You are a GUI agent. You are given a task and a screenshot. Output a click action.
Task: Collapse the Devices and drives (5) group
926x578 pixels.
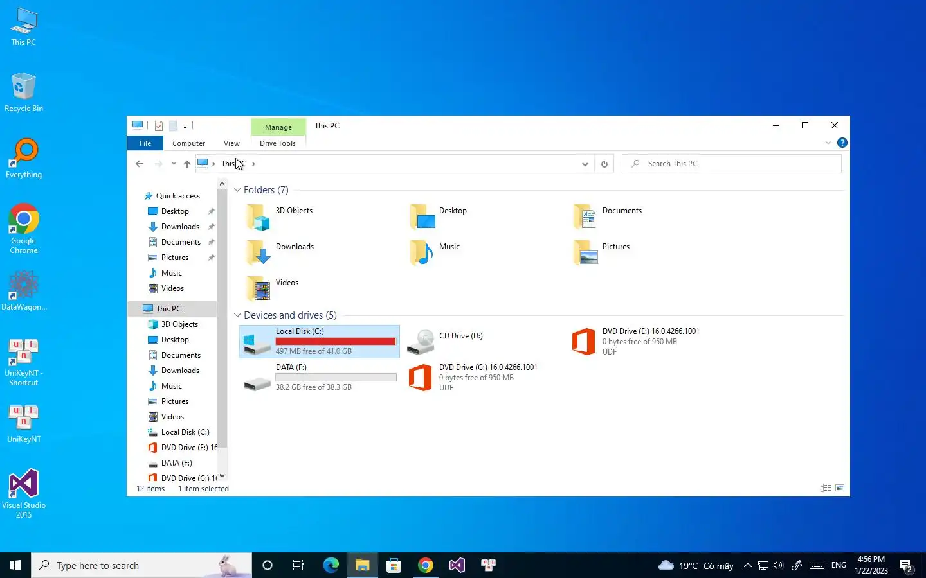[x=237, y=315]
